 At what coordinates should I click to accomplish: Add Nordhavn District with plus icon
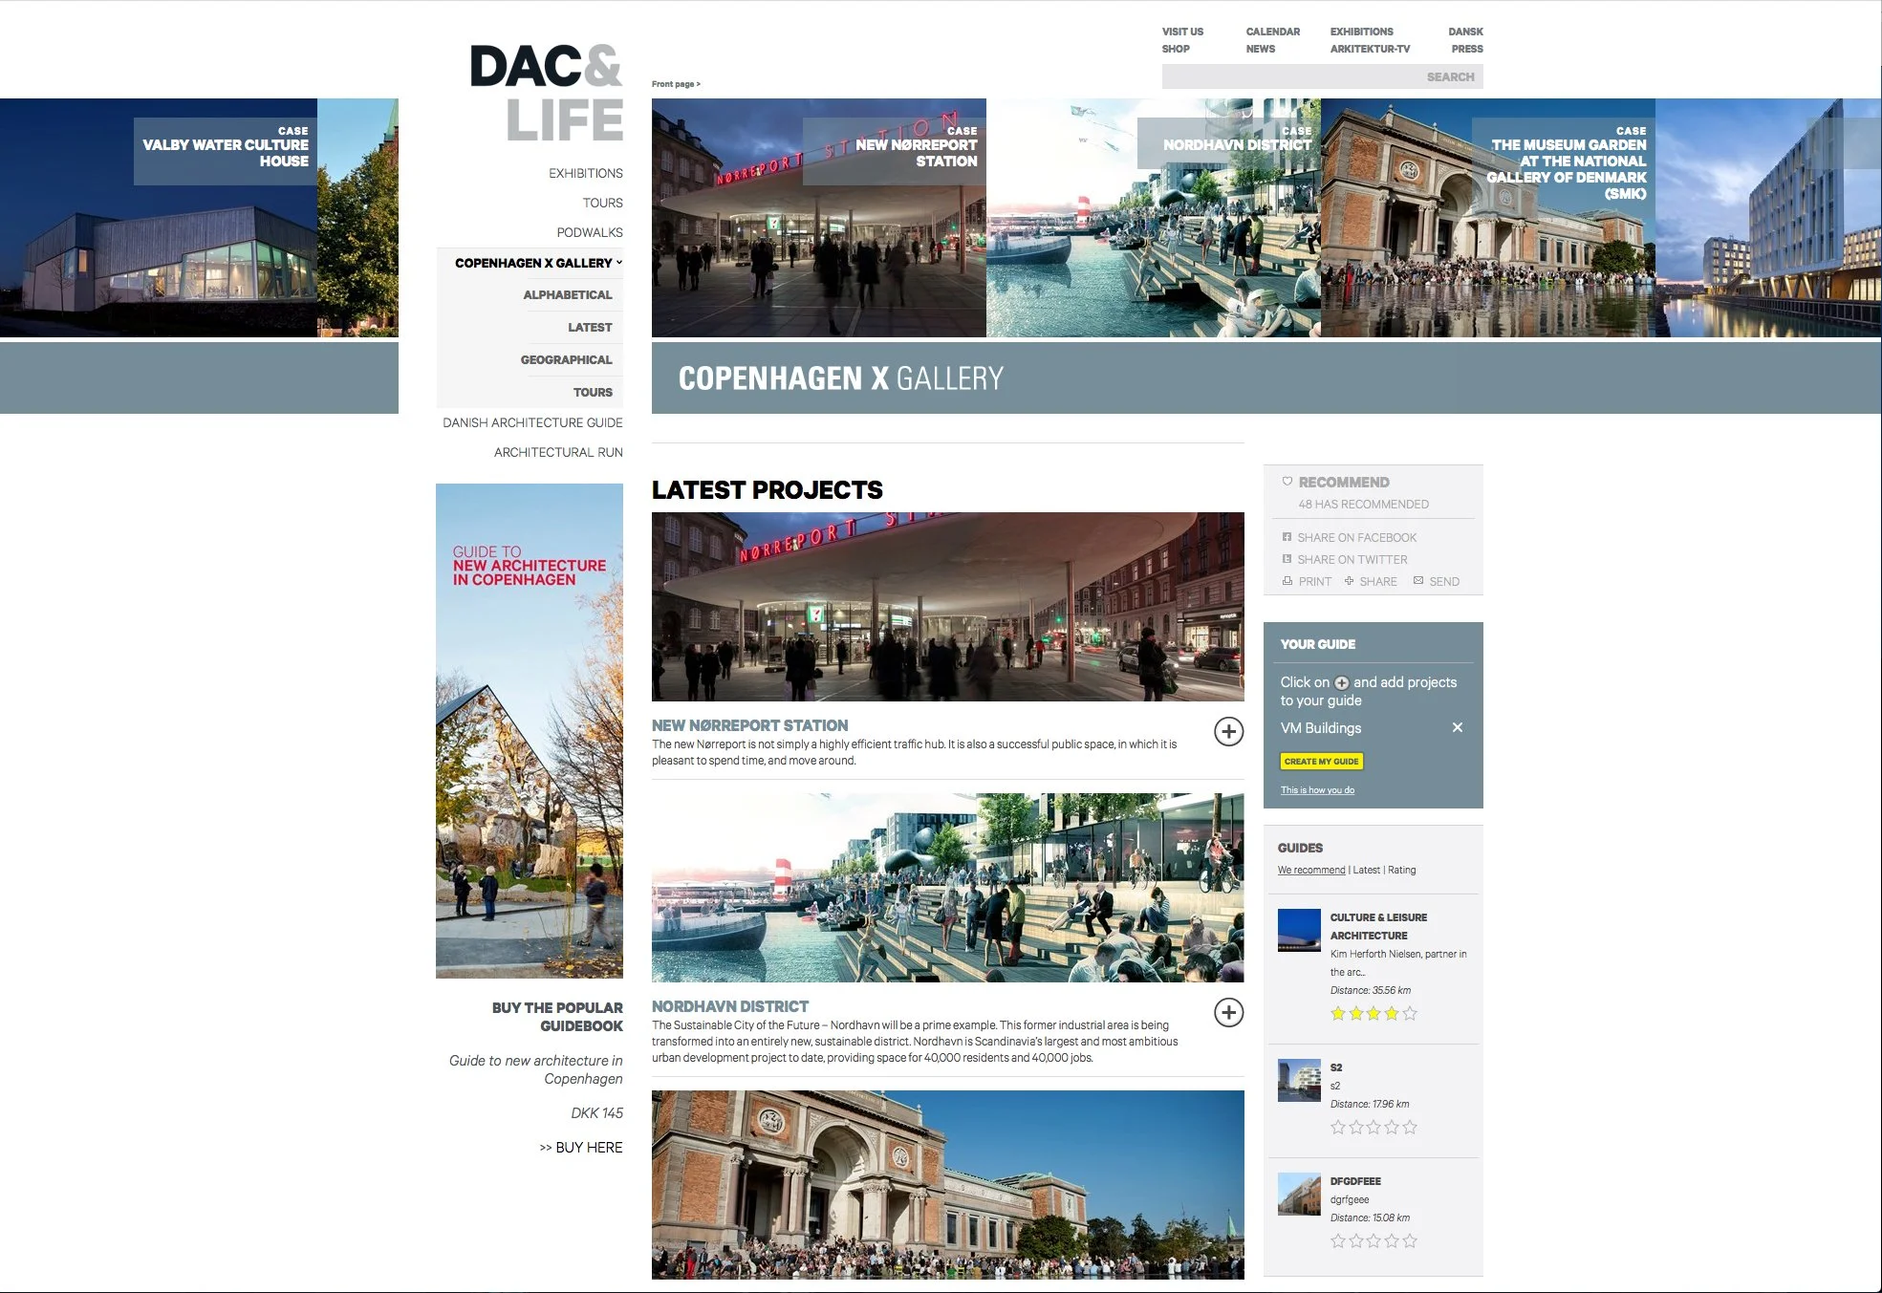[x=1228, y=1013]
